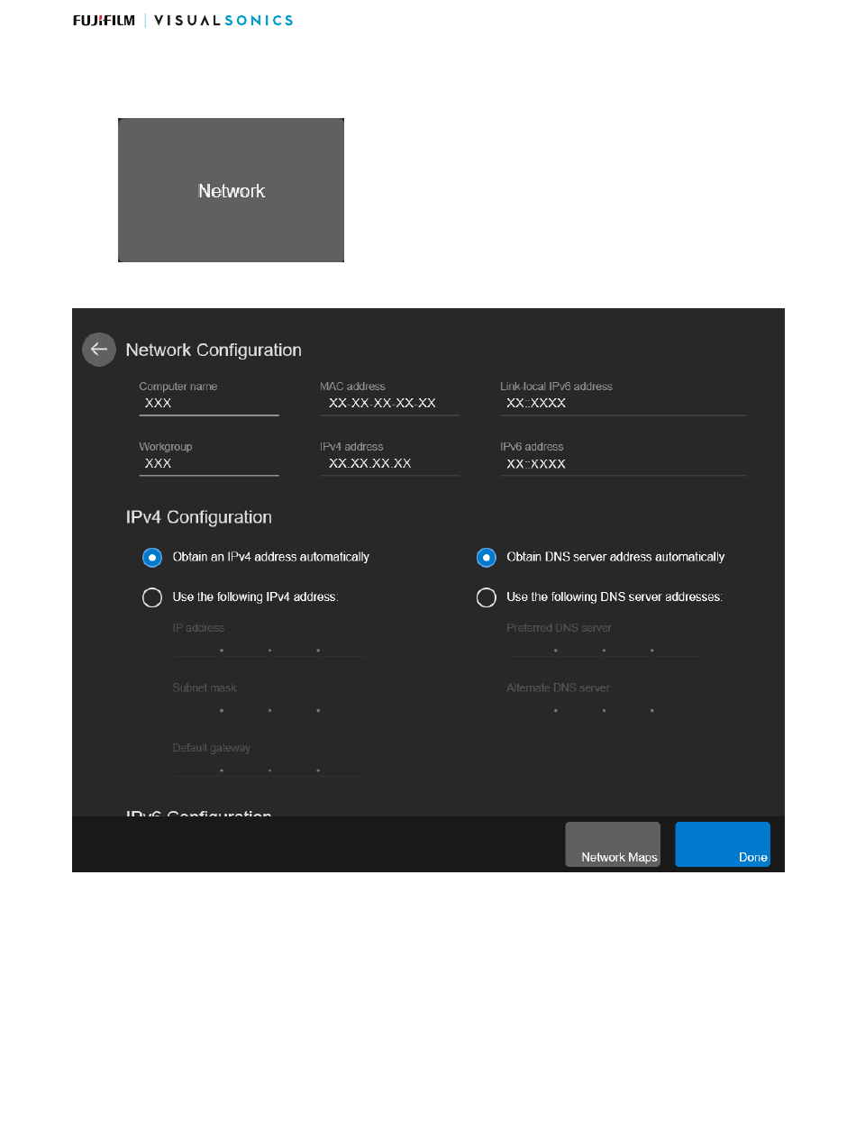Open the Network tile

[231, 190]
